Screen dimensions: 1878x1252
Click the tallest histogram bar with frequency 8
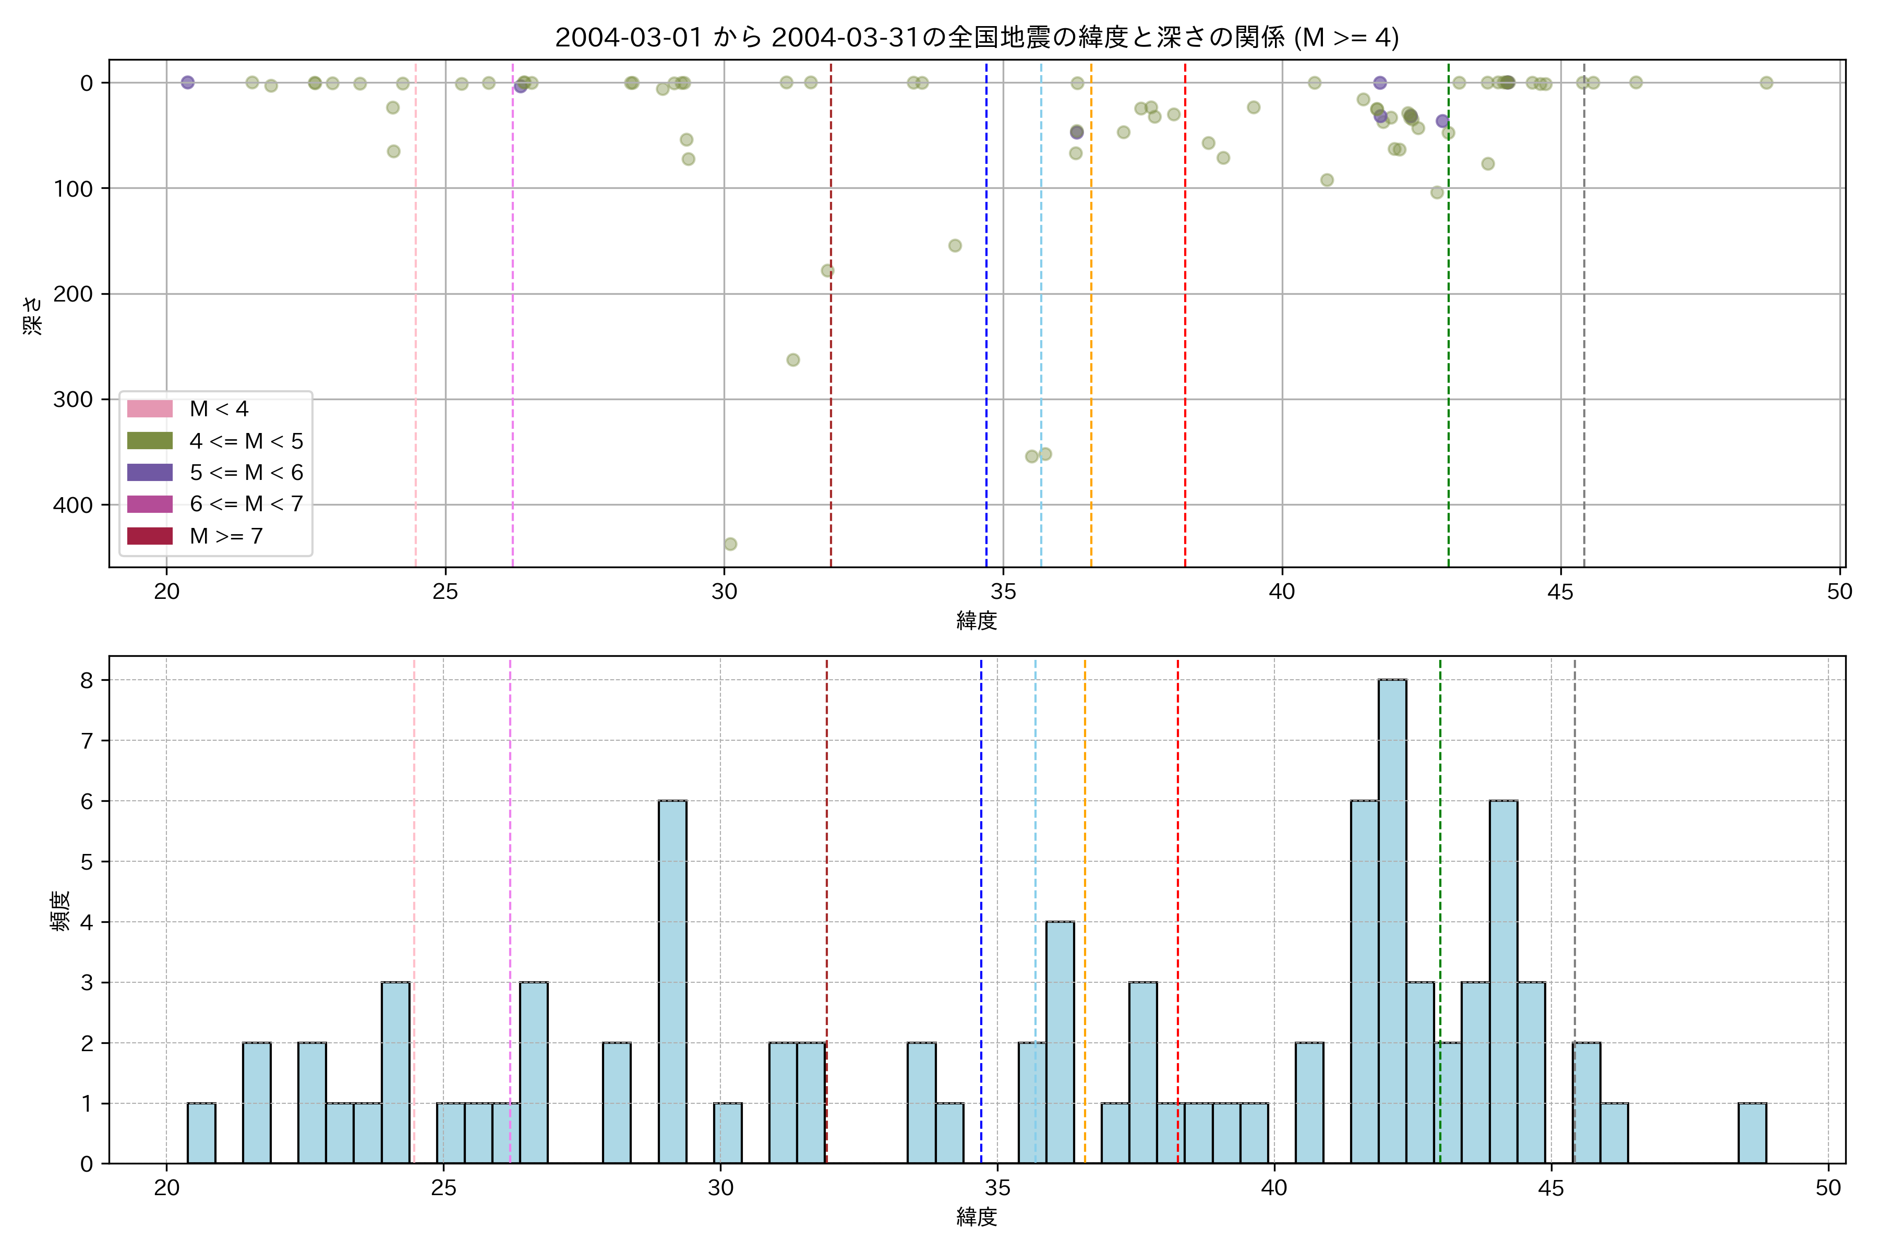[x=1392, y=918]
